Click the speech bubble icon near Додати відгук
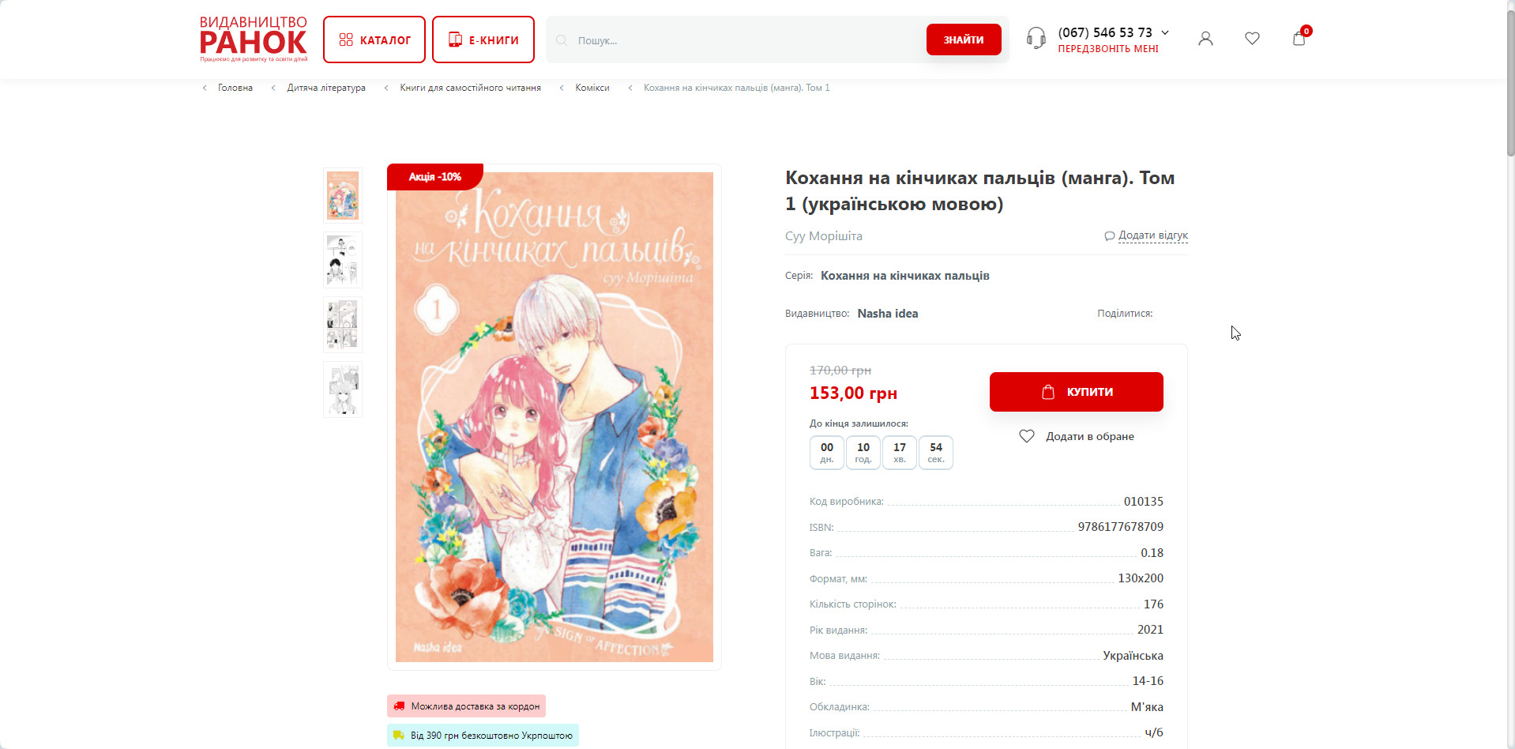Viewport: 1515px width, 749px height. point(1109,235)
